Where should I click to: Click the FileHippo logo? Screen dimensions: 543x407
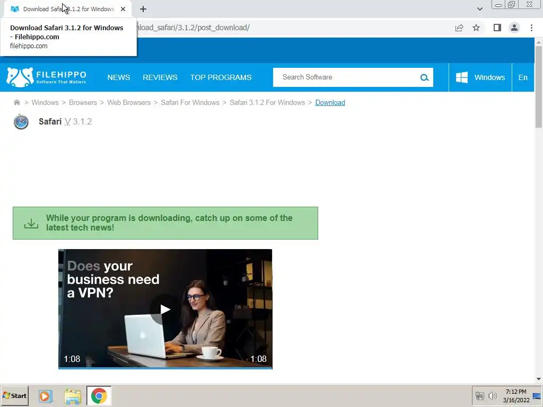(x=47, y=77)
